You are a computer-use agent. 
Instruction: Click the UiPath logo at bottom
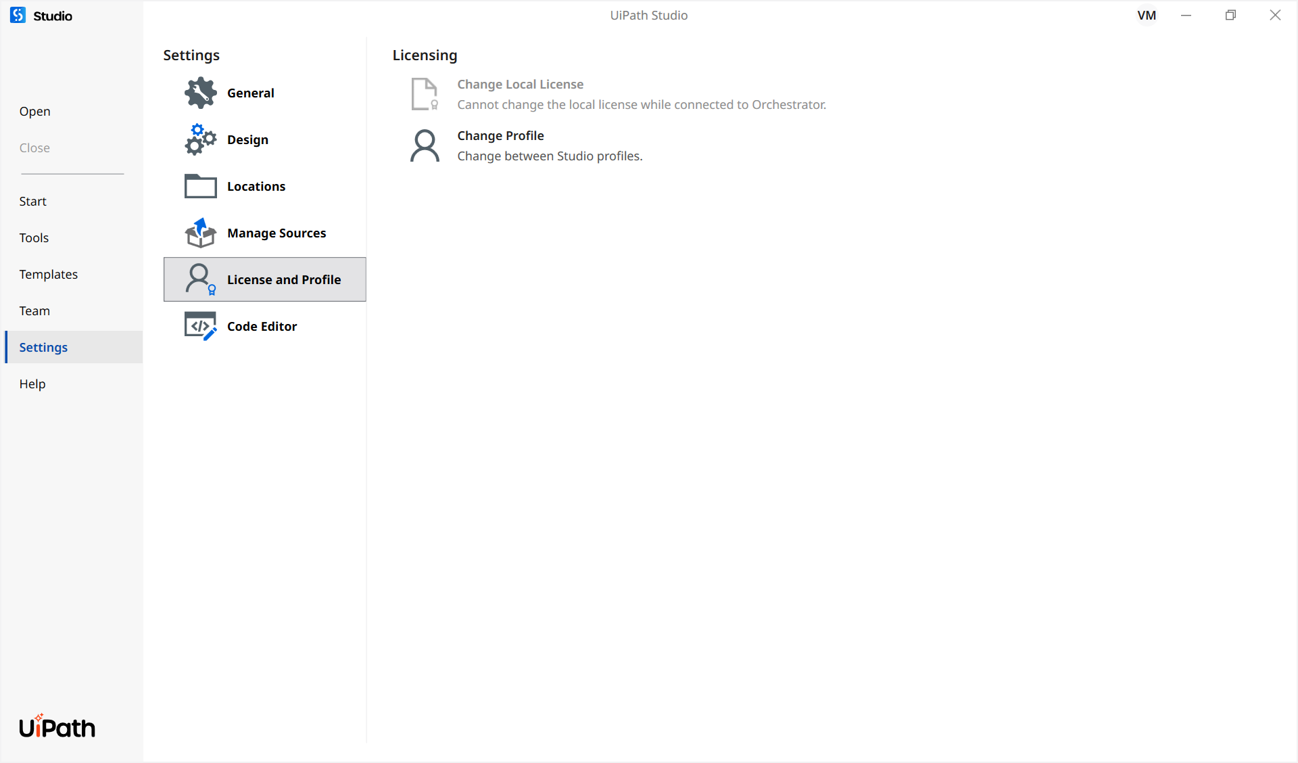[57, 726]
